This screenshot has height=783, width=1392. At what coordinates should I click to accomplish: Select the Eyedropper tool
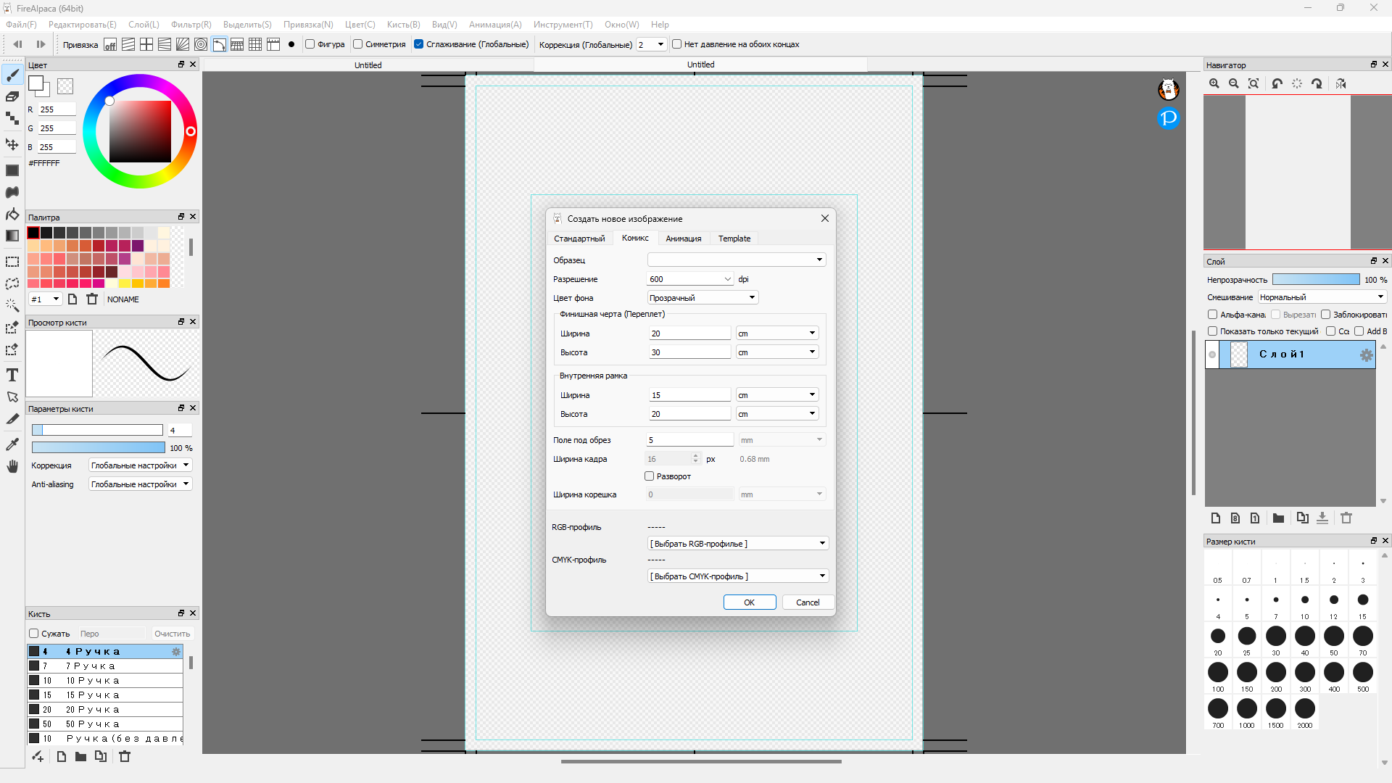point(12,444)
